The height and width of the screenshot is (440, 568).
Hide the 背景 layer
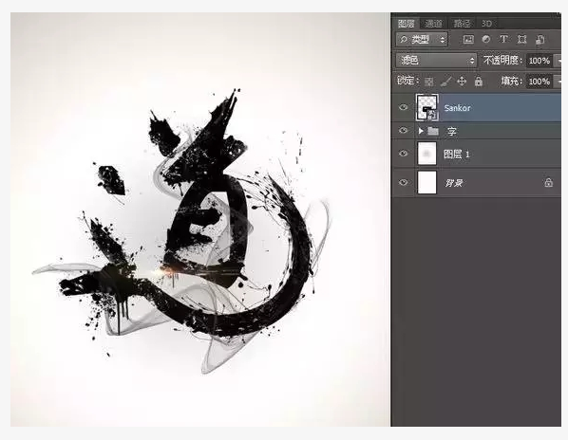[403, 182]
